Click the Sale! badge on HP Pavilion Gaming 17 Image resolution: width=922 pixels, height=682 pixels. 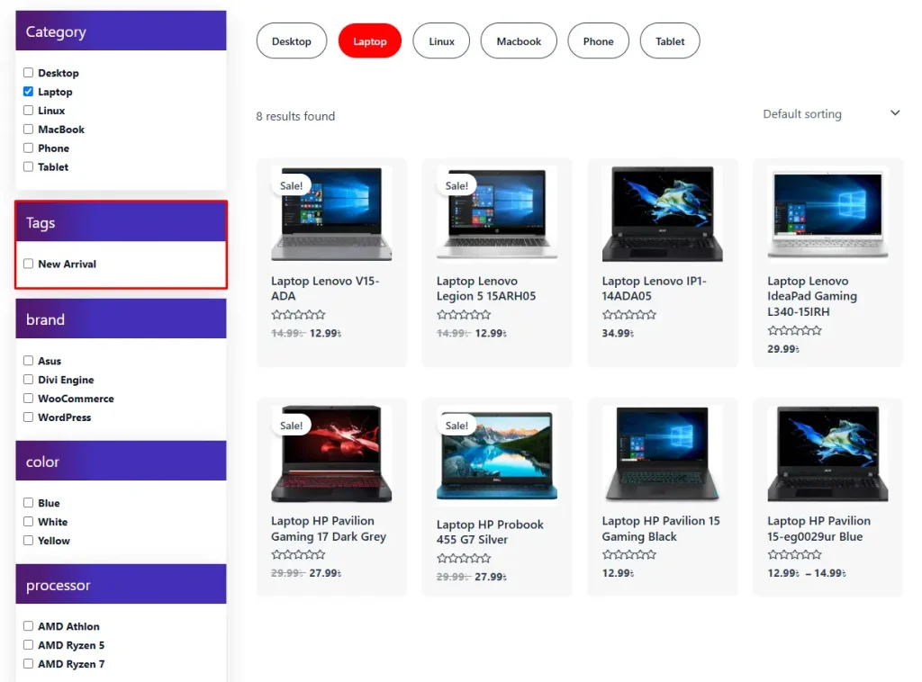click(x=291, y=426)
